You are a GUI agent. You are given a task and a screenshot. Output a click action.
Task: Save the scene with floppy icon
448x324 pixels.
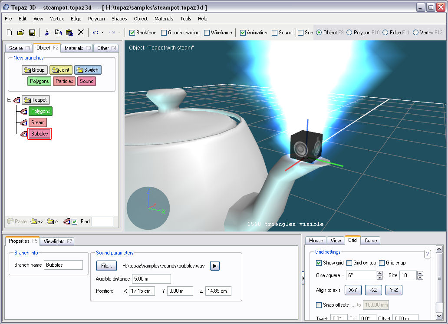pos(32,33)
